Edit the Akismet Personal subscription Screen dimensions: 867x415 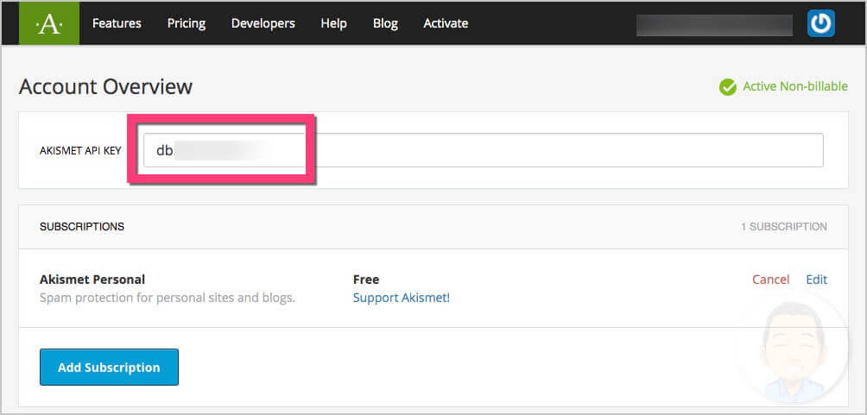817,280
